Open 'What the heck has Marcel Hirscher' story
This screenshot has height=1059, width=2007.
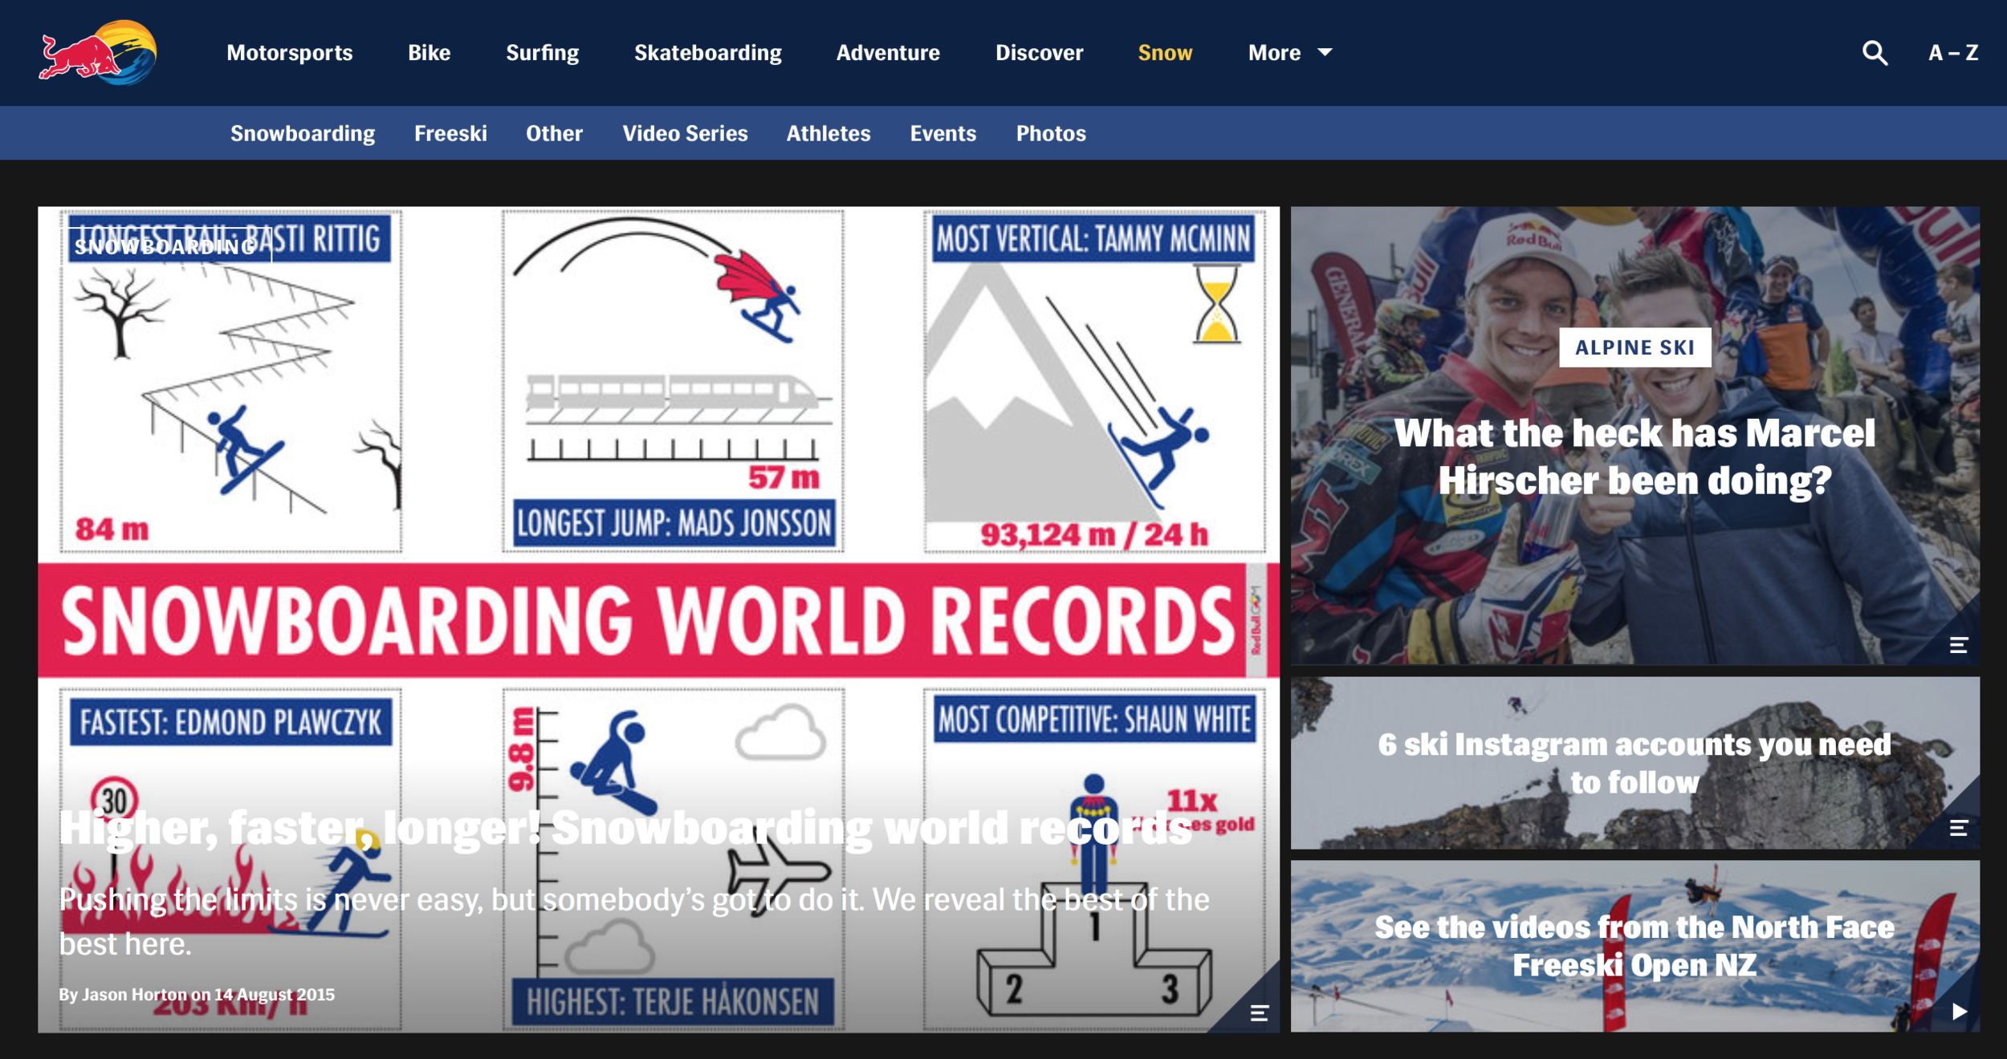(x=1635, y=456)
